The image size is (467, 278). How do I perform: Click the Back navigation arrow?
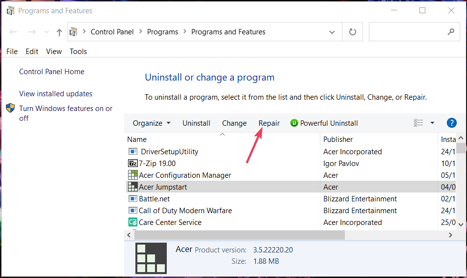pyautogui.click(x=13, y=32)
